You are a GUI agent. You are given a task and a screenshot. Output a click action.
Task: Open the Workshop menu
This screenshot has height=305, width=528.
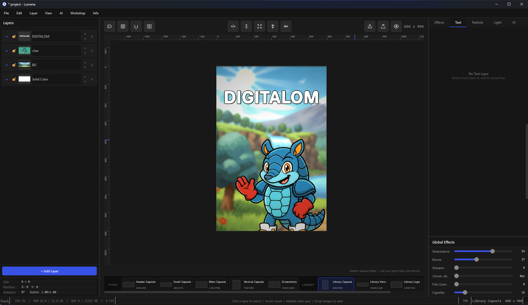[x=77, y=13]
